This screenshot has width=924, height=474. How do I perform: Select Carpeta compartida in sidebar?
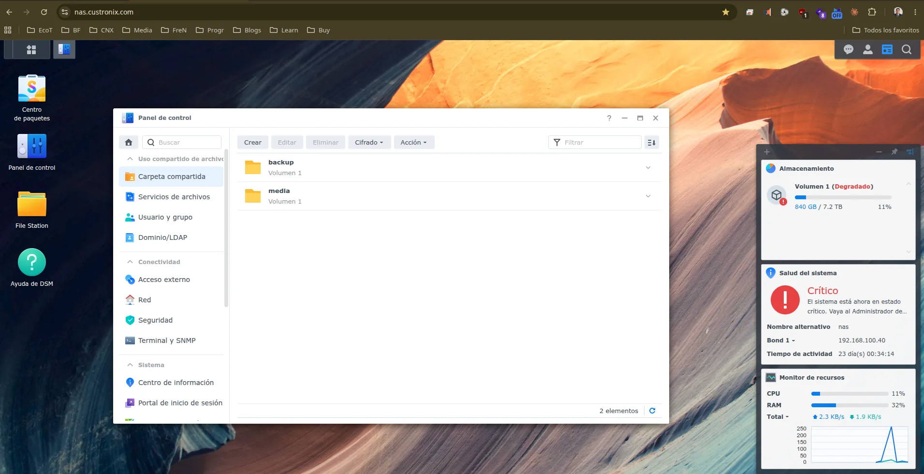pos(171,177)
